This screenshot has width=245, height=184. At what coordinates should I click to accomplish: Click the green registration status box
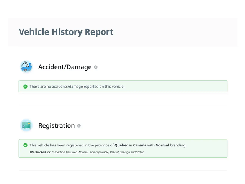[x=123, y=148]
